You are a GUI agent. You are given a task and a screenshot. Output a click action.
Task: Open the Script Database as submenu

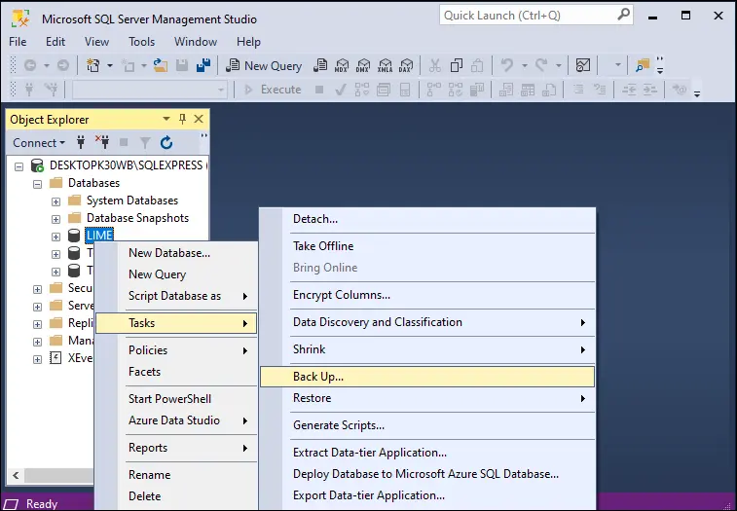pos(176,296)
